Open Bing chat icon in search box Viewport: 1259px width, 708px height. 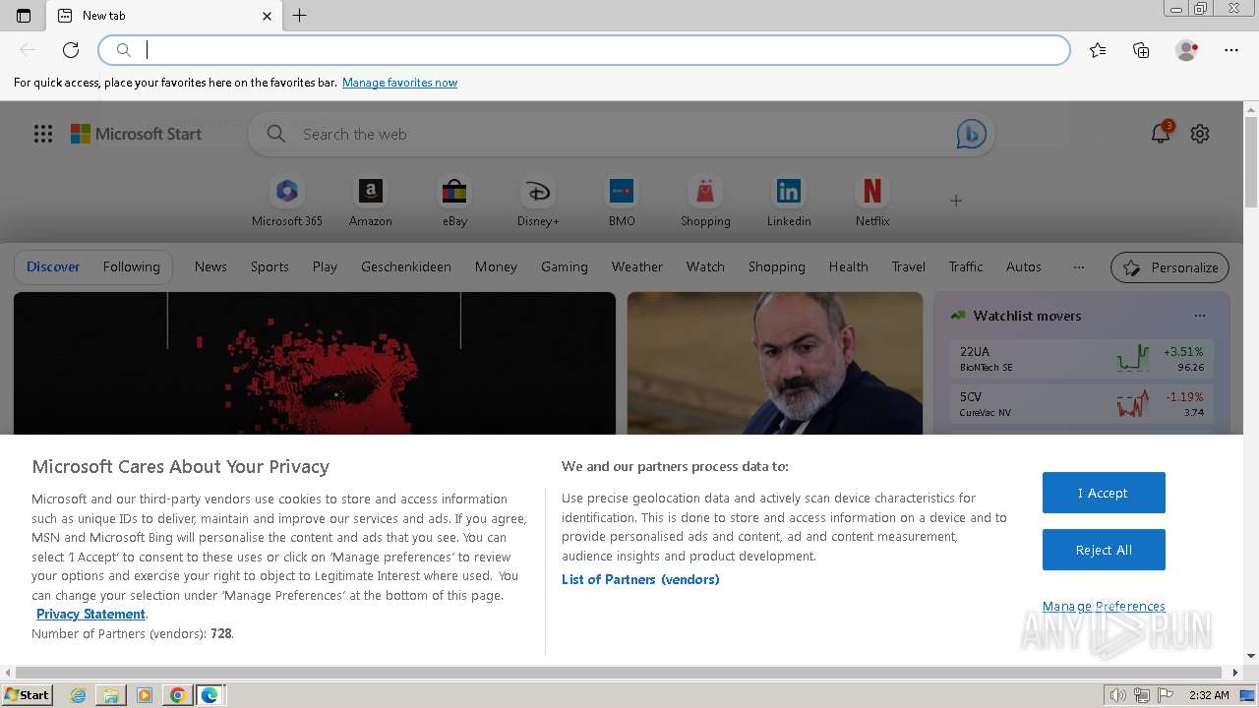[x=971, y=134]
